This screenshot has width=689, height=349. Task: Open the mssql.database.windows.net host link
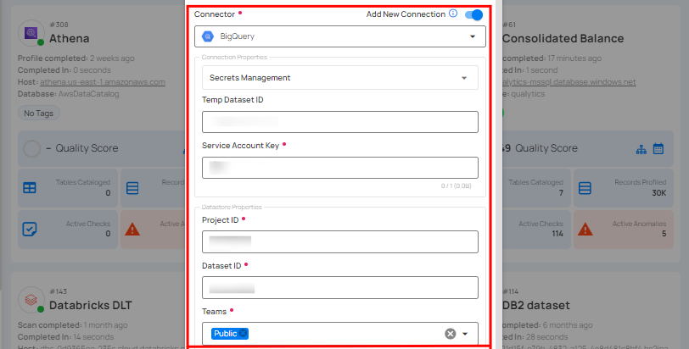[569, 82]
